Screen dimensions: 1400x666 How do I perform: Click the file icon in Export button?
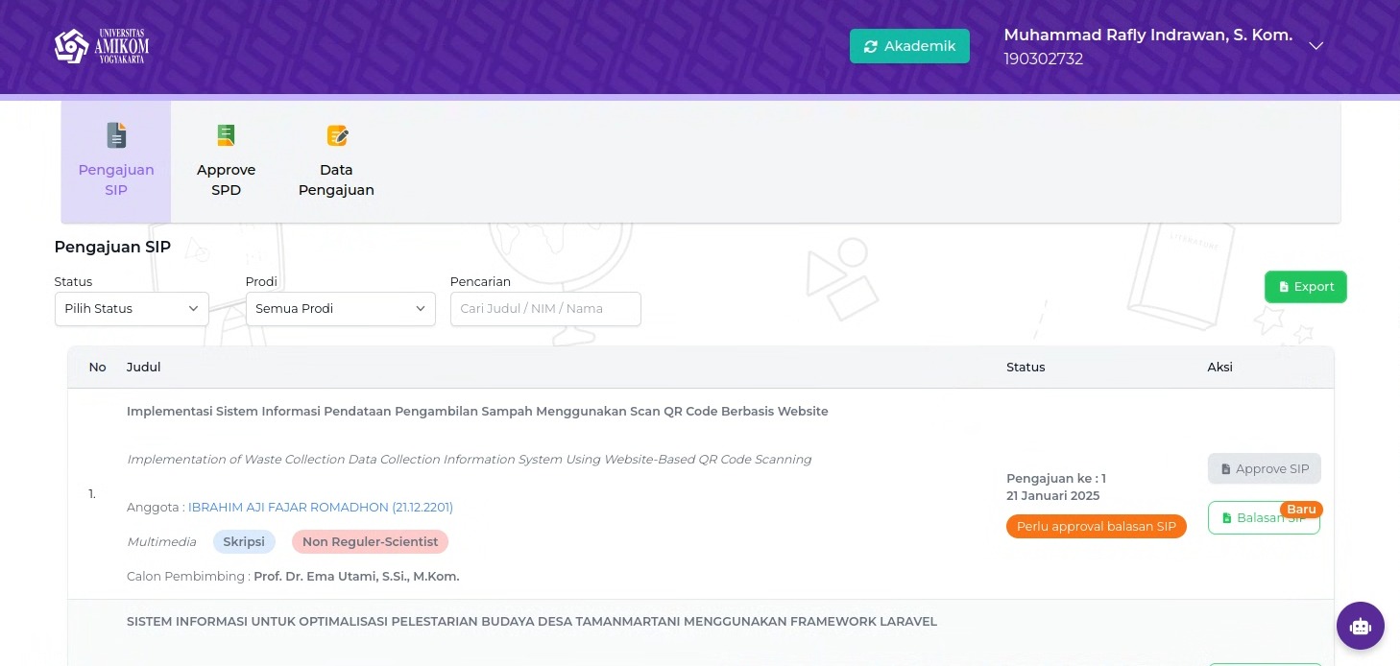click(1284, 287)
